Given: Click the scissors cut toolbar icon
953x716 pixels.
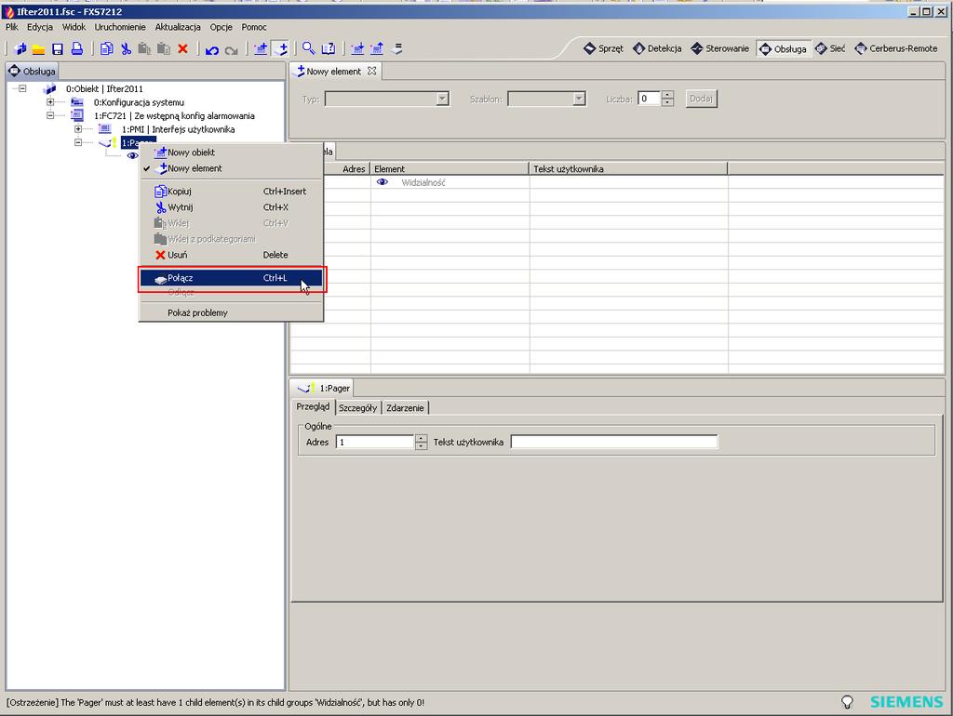Looking at the screenshot, I should click(x=126, y=48).
